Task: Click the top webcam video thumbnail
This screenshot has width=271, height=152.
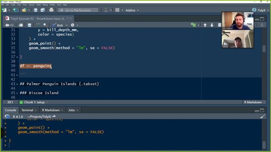Action: coord(238,21)
